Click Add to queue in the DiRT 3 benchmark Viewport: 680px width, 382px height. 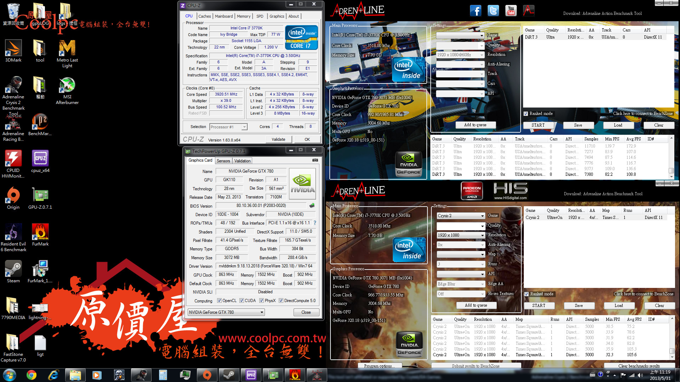[x=475, y=125]
